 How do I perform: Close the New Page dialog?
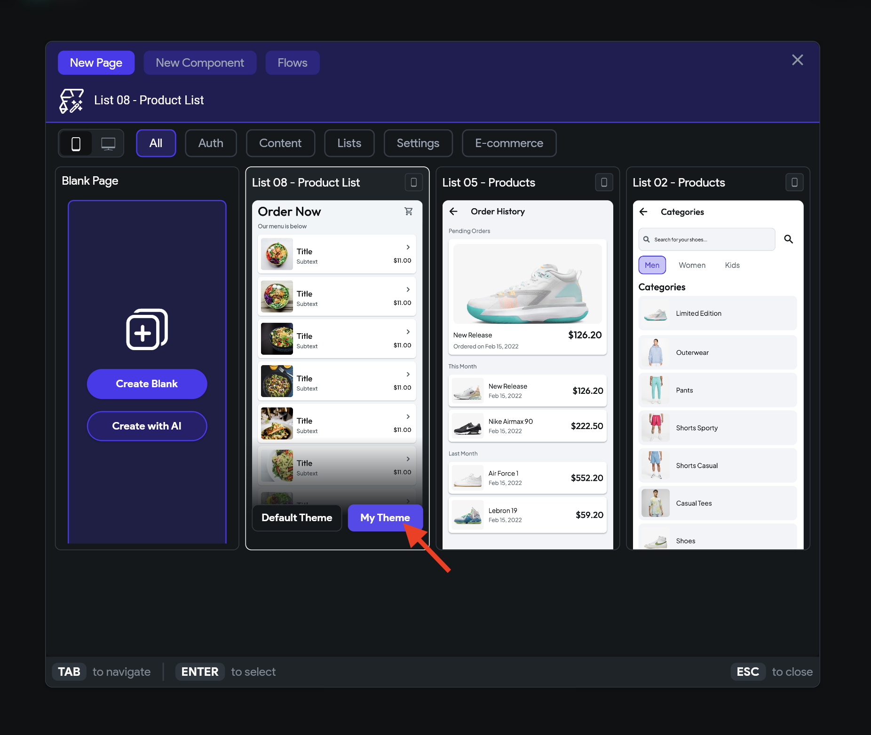coord(797,60)
